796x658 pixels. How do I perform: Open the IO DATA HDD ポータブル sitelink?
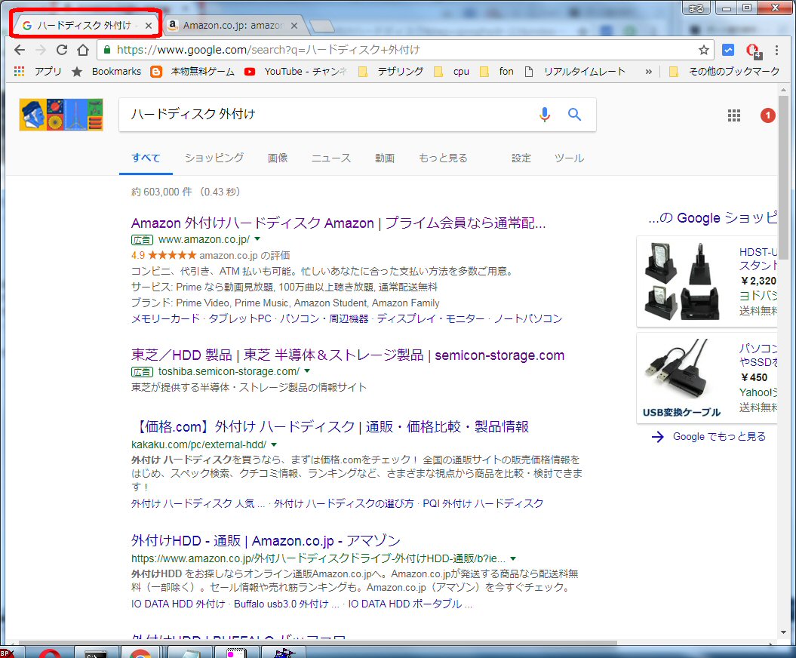pyautogui.click(x=410, y=604)
